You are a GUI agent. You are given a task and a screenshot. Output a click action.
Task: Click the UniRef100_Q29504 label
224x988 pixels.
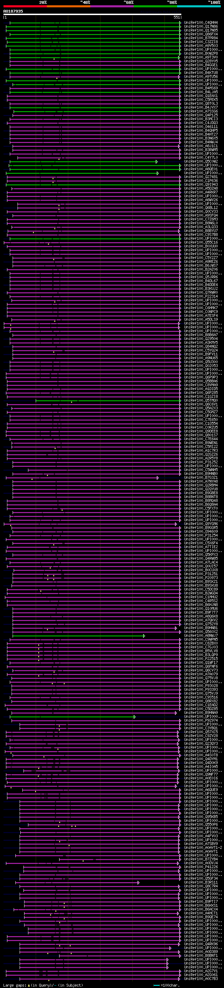(201, 339)
